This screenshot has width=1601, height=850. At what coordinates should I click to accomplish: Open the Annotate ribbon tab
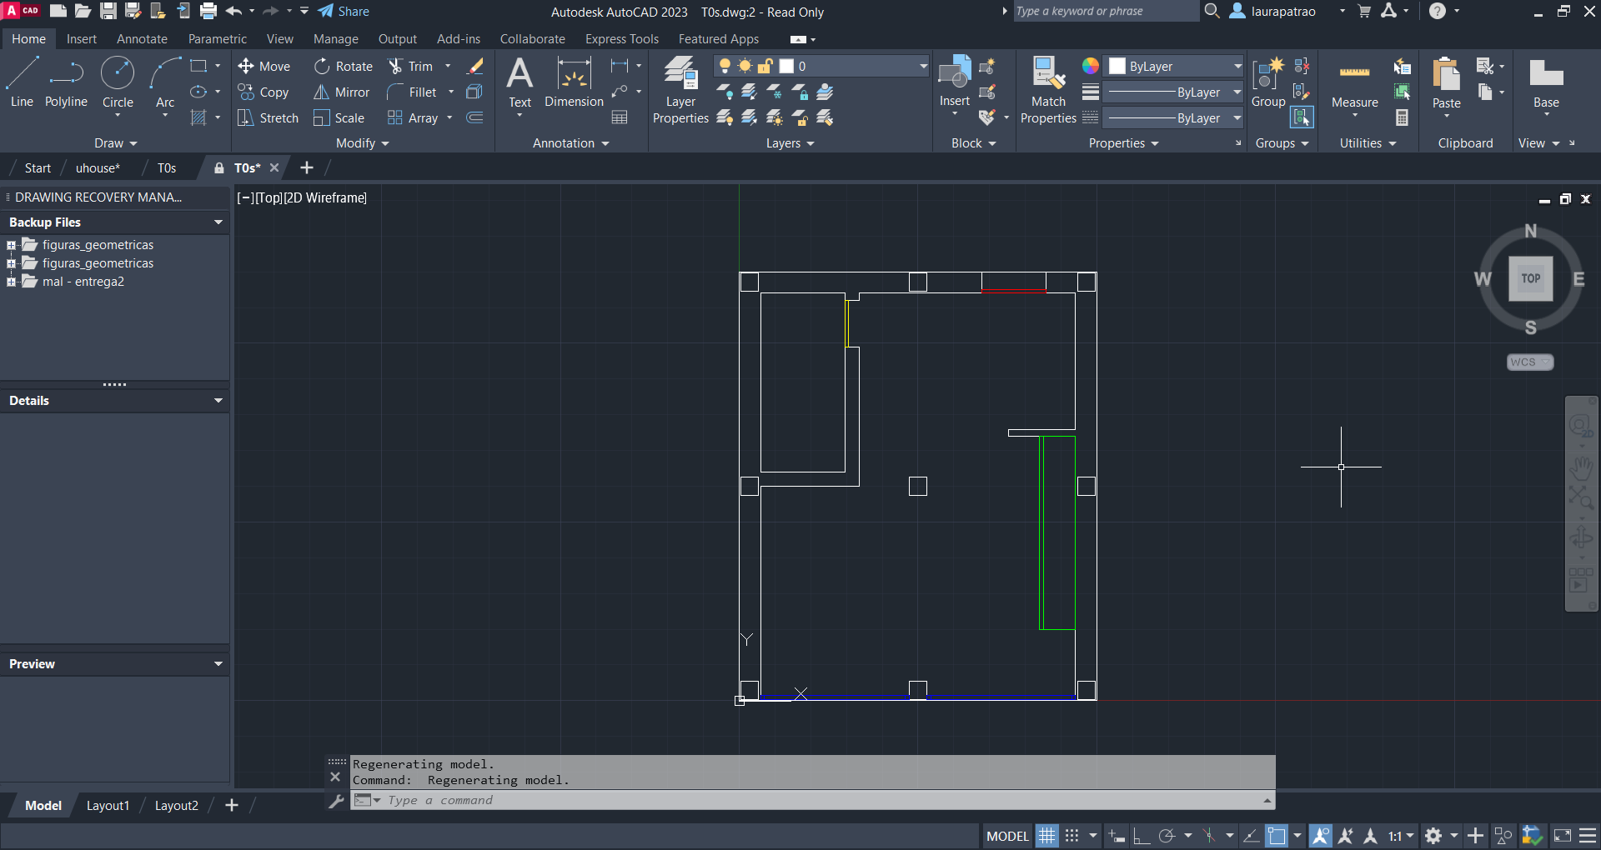142,39
